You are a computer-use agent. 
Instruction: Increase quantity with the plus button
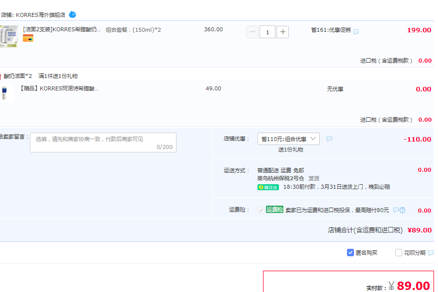point(283,32)
